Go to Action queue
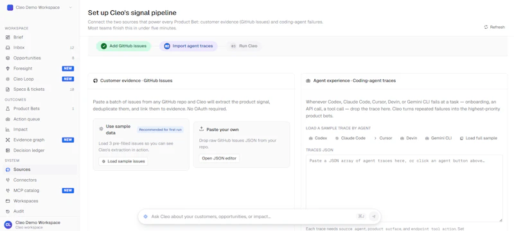The width and height of the screenshot is (514, 231). 39,119
